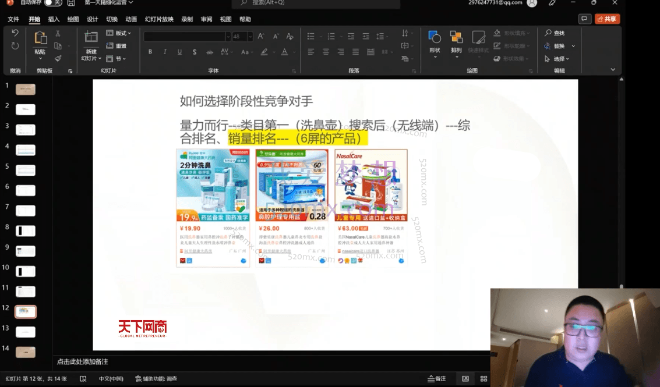Click Accessibility (辅助功能: 调查) status item

(156, 379)
